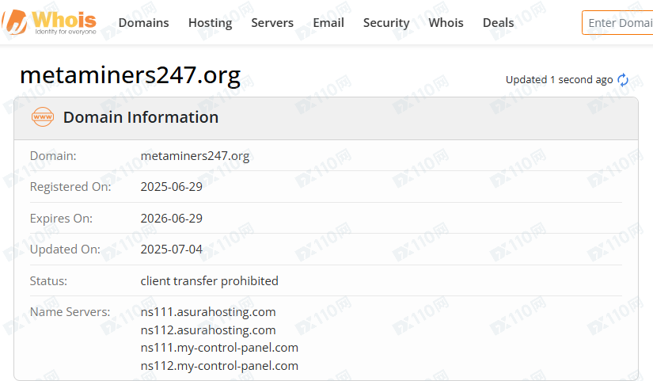Focus the Enter Domain search field
Image resolution: width=653 pixels, height=381 pixels.
619,22
